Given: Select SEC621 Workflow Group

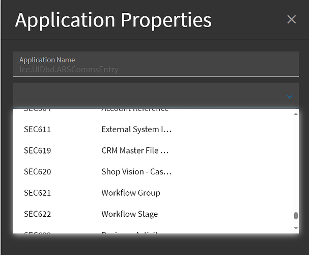Looking at the screenshot, I should click(x=154, y=193).
